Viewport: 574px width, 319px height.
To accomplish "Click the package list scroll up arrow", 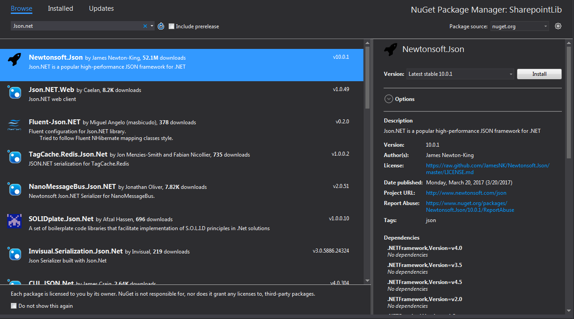I will [x=367, y=43].
